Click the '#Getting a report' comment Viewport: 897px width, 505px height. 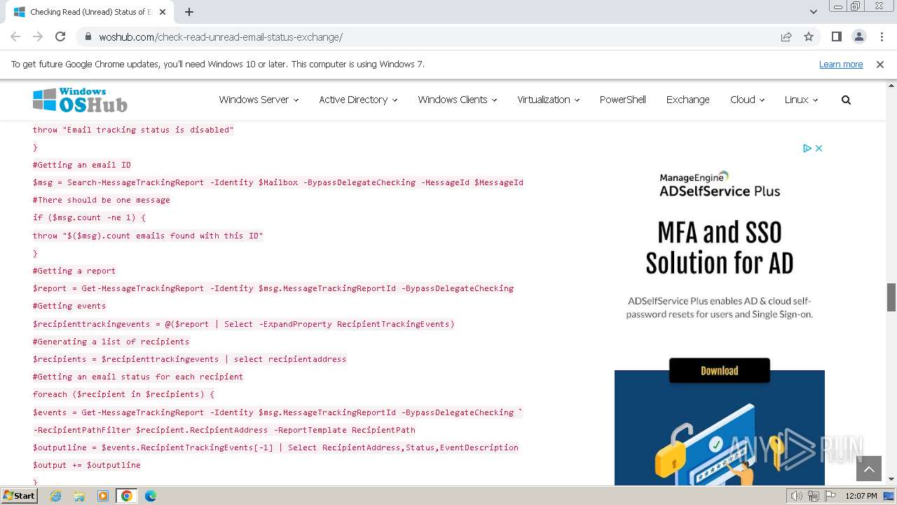coord(74,271)
